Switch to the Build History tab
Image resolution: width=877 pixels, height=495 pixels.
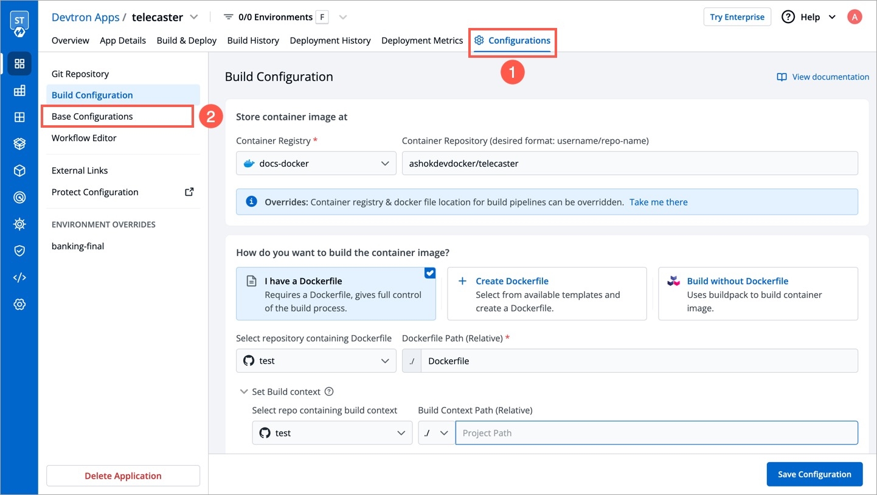253,41
